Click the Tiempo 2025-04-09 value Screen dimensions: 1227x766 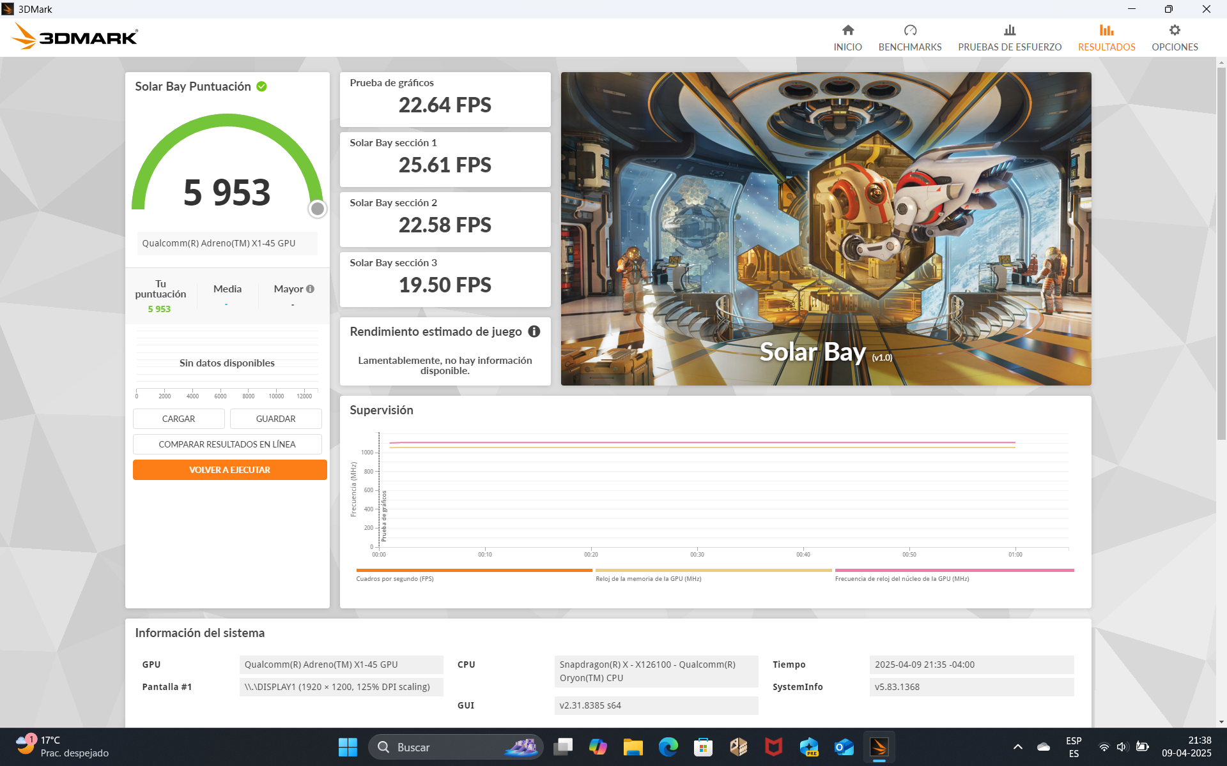coord(971,665)
